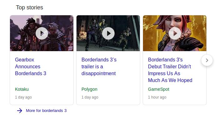Click "1 hour ago" under GameSpot
This screenshot has width=217, height=116.
click(157, 97)
